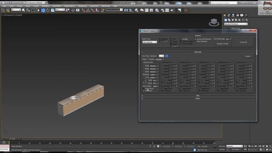The width and height of the screenshot is (272, 153).
Task: Click the Play Animation button
Action: [252, 146]
